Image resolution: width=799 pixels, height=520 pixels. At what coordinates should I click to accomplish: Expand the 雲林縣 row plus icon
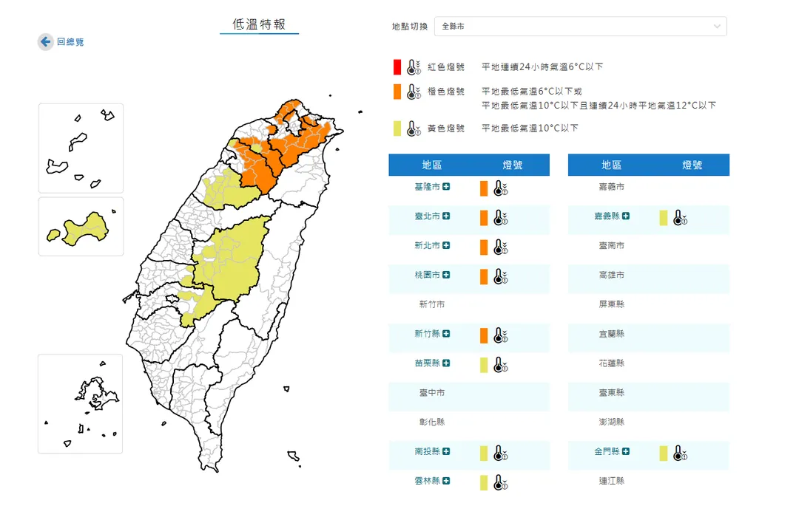(446, 481)
